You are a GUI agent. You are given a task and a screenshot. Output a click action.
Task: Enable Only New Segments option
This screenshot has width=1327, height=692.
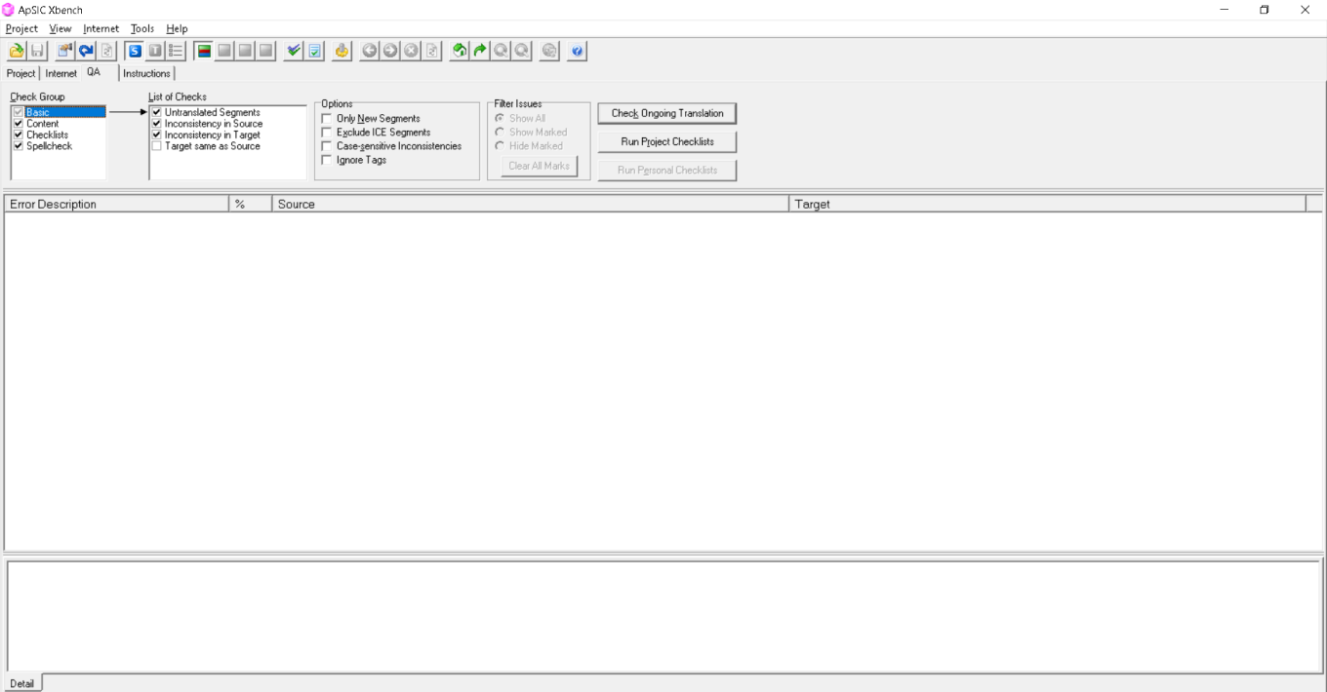[327, 118]
